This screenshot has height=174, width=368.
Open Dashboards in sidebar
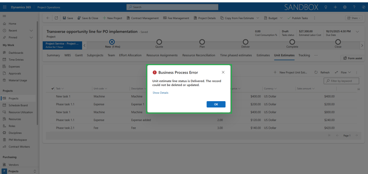16,53
